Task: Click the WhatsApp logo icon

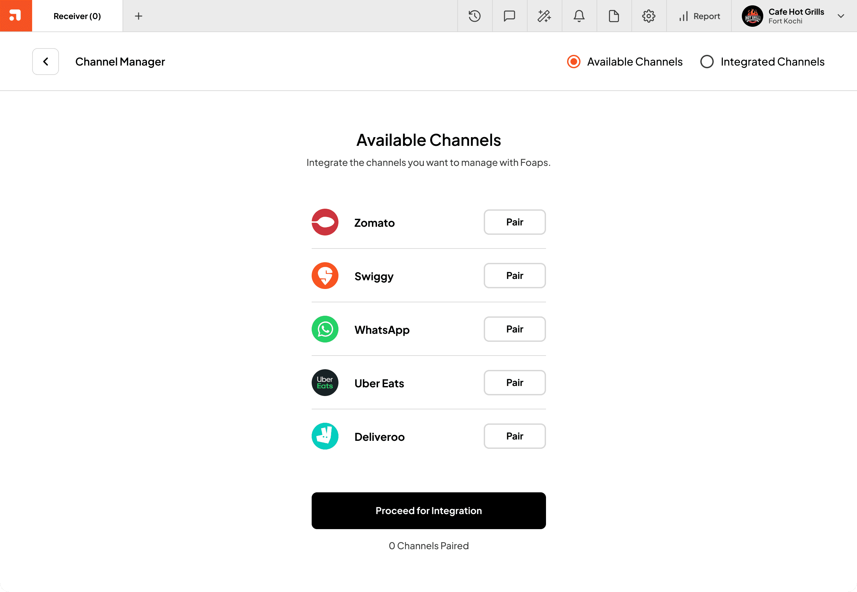Action: 325,329
